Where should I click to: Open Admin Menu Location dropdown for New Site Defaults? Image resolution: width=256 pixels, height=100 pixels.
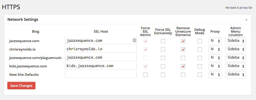tap(236, 75)
